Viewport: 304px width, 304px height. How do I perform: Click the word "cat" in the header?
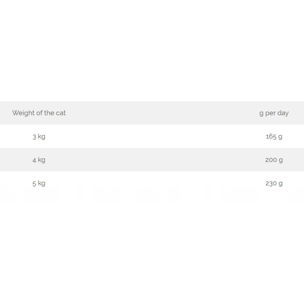61,113
